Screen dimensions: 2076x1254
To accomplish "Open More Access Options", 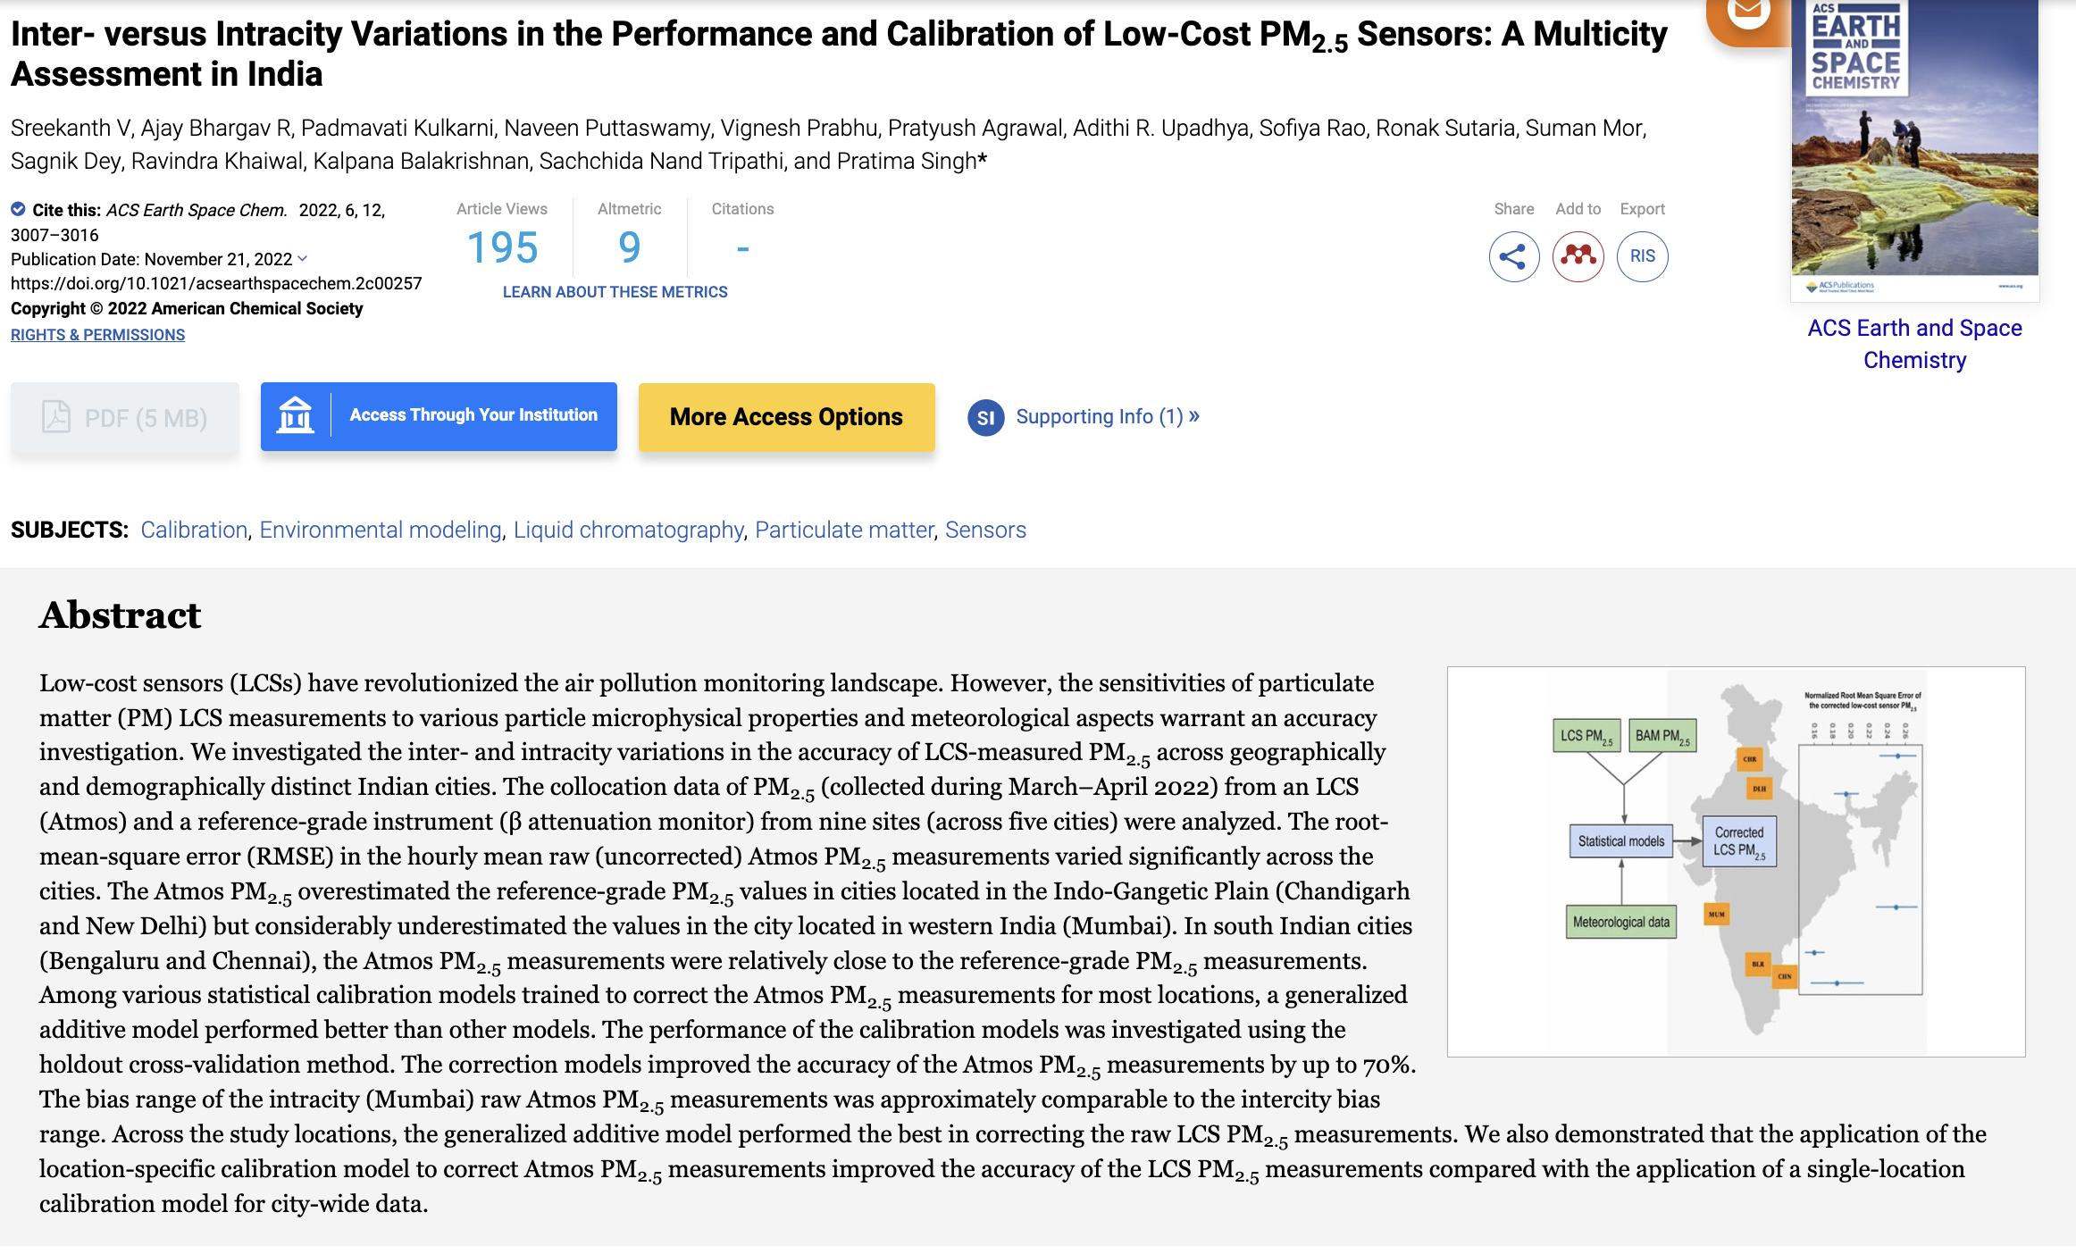I will [786, 417].
